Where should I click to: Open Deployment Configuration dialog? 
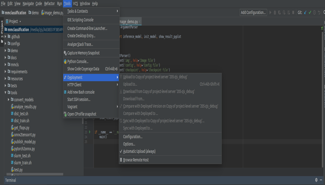coord(170,137)
